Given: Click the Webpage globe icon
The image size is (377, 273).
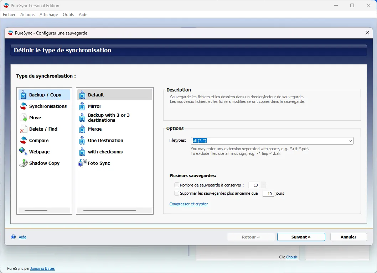Looking at the screenshot, I should coord(23,152).
